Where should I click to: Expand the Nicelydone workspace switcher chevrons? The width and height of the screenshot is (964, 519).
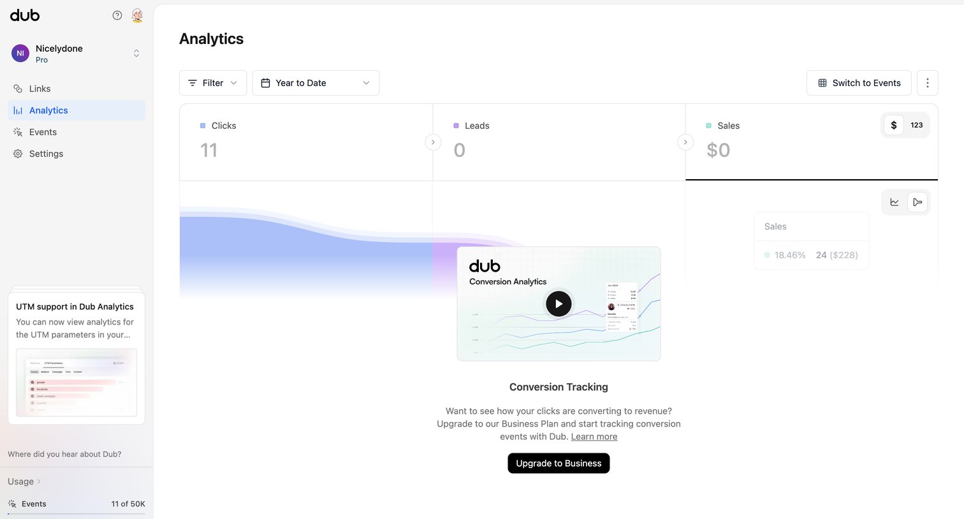click(x=136, y=54)
